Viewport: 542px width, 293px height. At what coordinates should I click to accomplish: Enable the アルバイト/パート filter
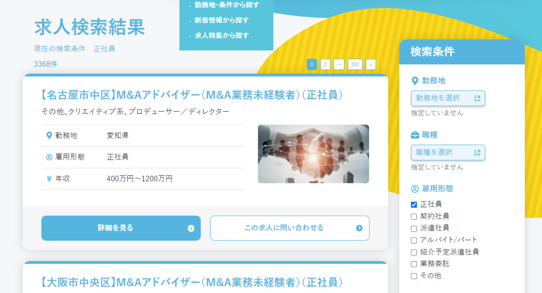414,239
